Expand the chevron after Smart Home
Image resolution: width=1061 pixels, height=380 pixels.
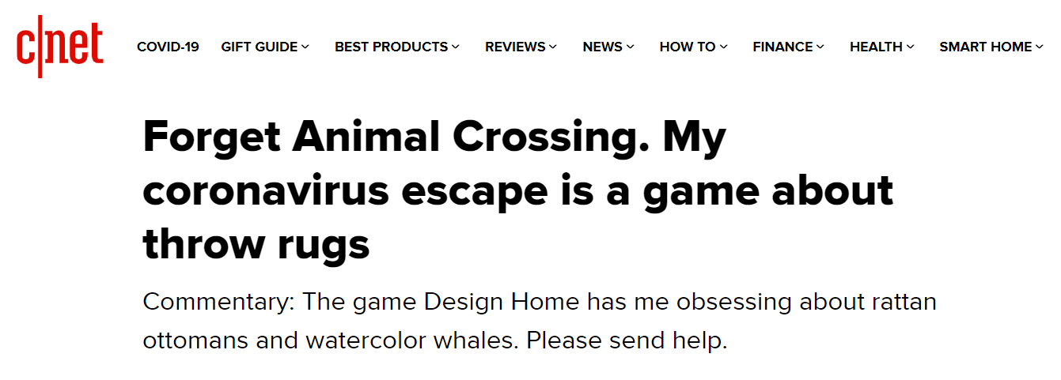click(1039, 47)
